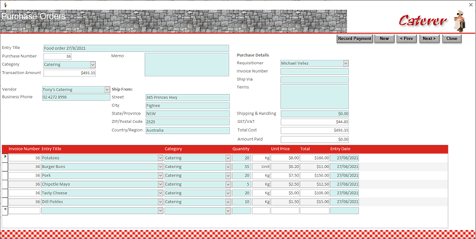Close the window with the X button

471,5
